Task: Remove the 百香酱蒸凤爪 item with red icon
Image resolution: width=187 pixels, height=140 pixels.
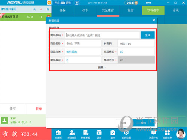Action: point(48,16)
